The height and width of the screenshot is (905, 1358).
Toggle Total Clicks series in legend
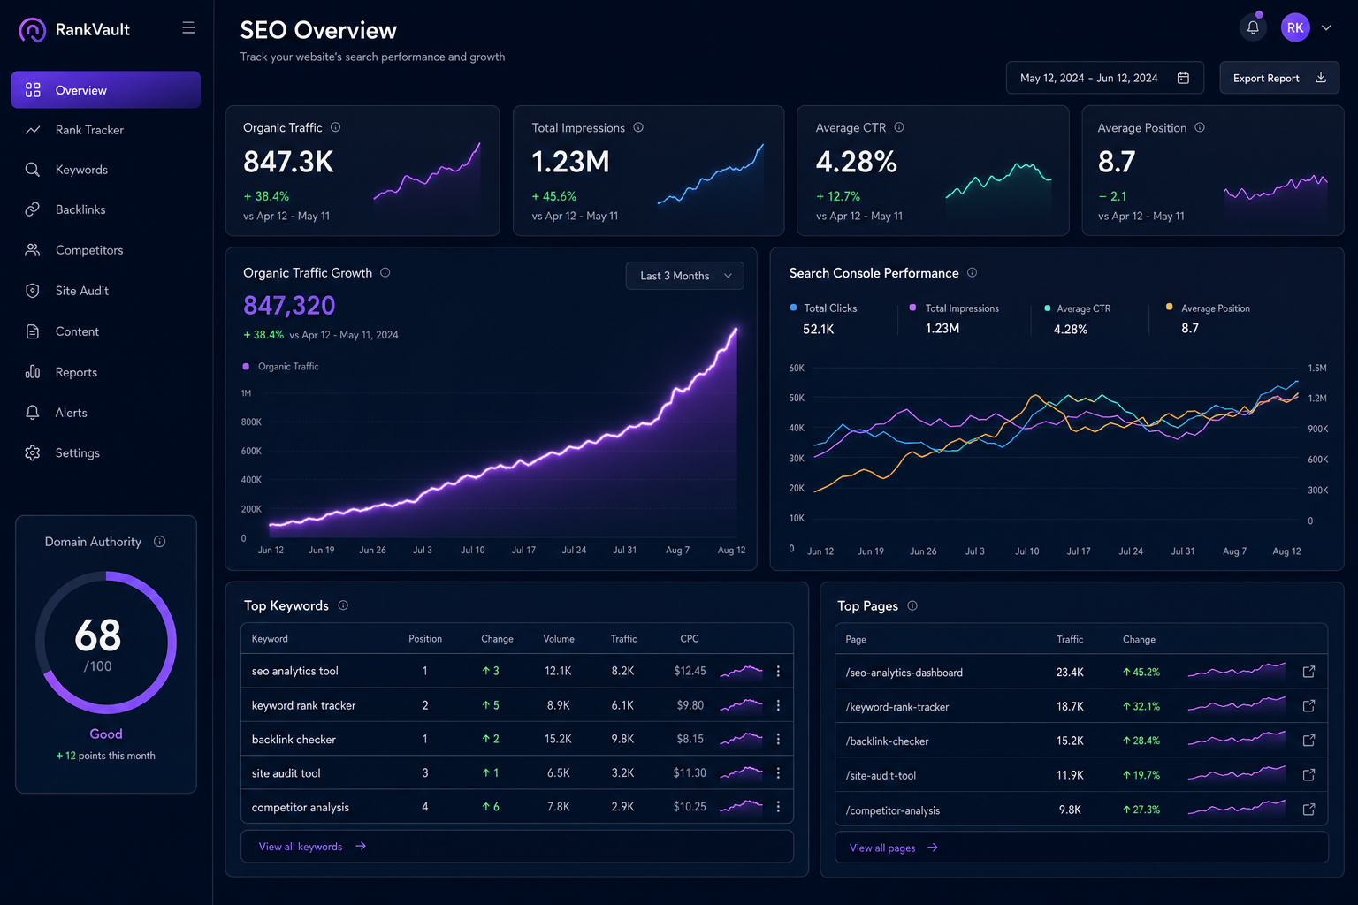823,308
